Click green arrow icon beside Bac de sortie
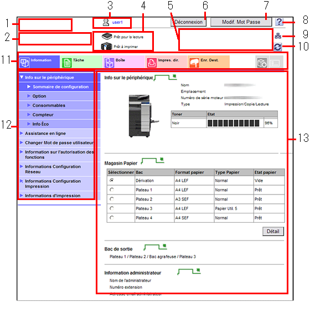The height and width of the screenshot is (317, 310). pos(156,247)
